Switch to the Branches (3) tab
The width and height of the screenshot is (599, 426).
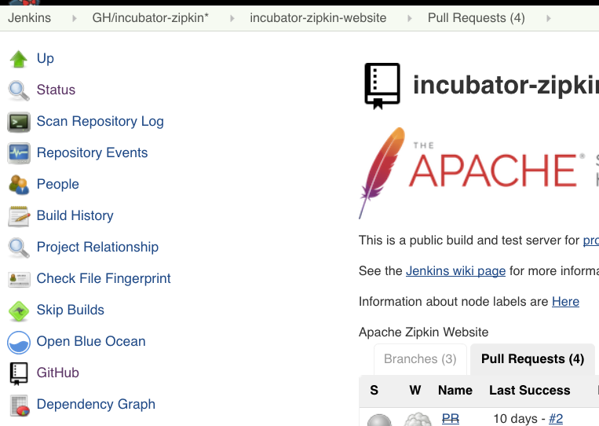[x=420, y=359]
